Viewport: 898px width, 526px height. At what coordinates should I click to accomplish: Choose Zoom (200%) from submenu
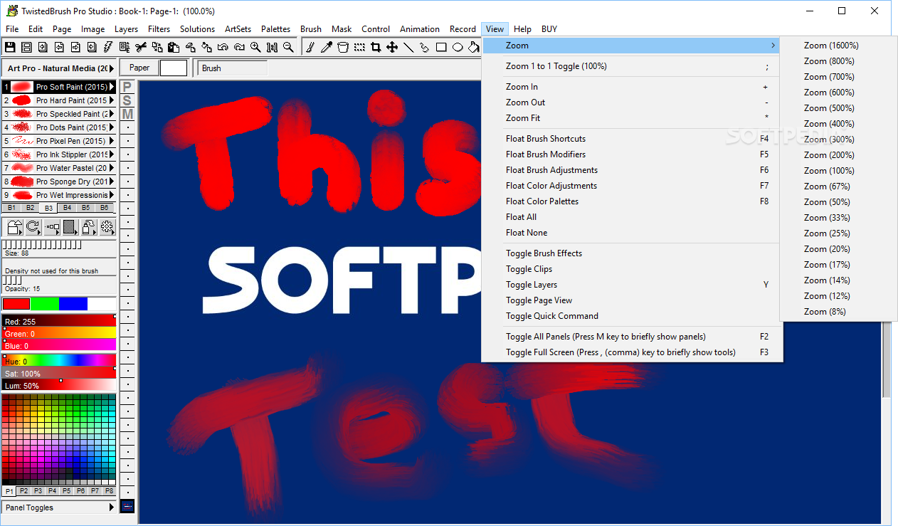(829, 155)
